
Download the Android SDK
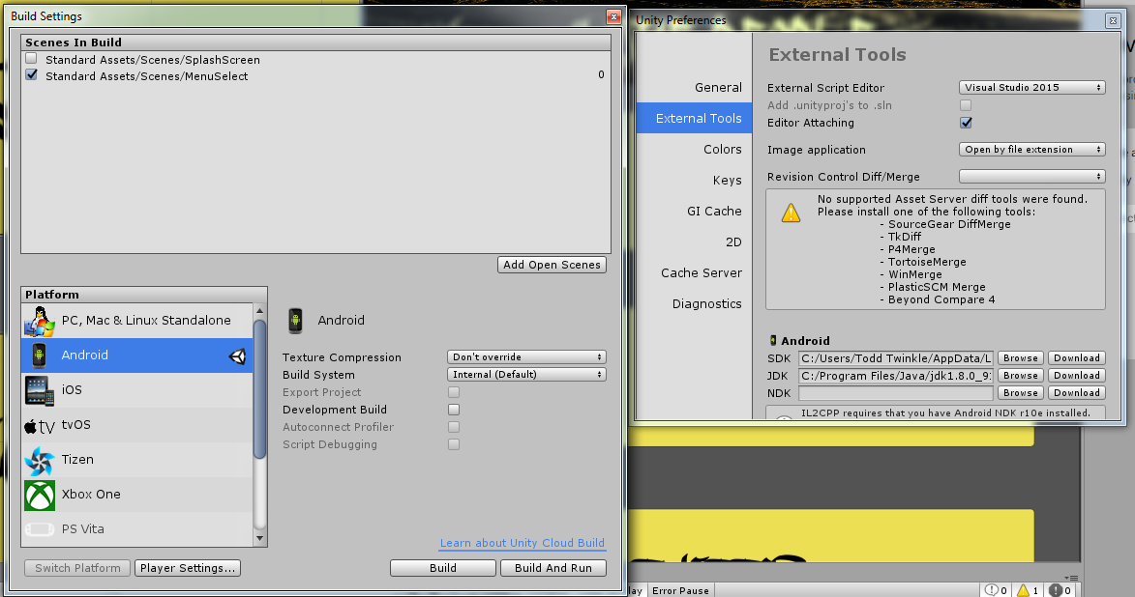(1076, 358)
